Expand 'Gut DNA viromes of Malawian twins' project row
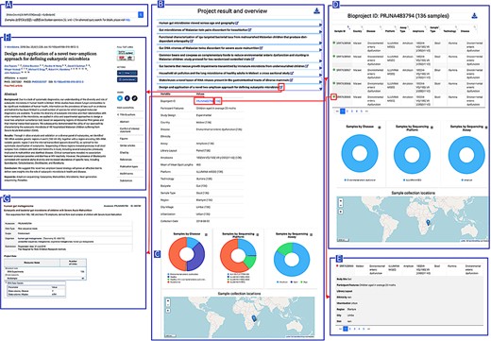 [x=320, y=50]
